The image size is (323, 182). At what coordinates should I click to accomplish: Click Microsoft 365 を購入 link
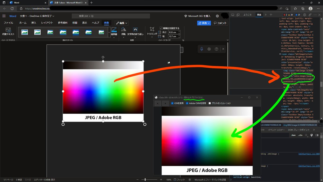click(x=197, y=16)
